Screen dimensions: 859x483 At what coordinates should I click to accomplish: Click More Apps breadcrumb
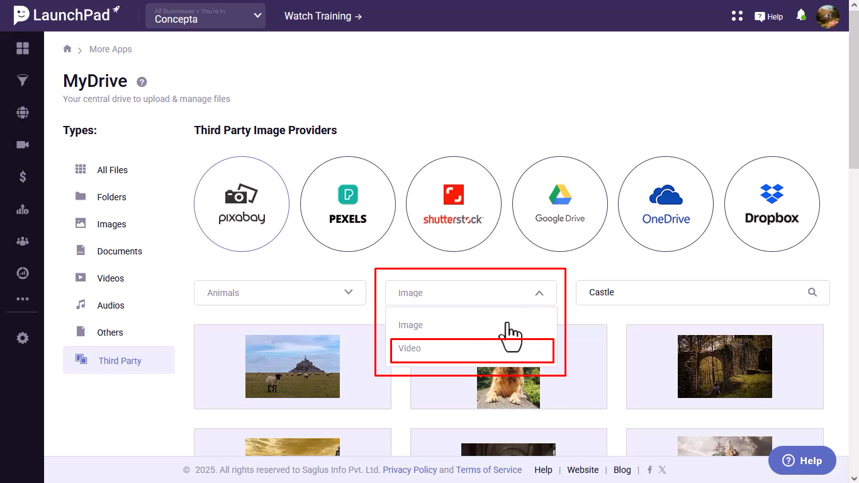111,49
